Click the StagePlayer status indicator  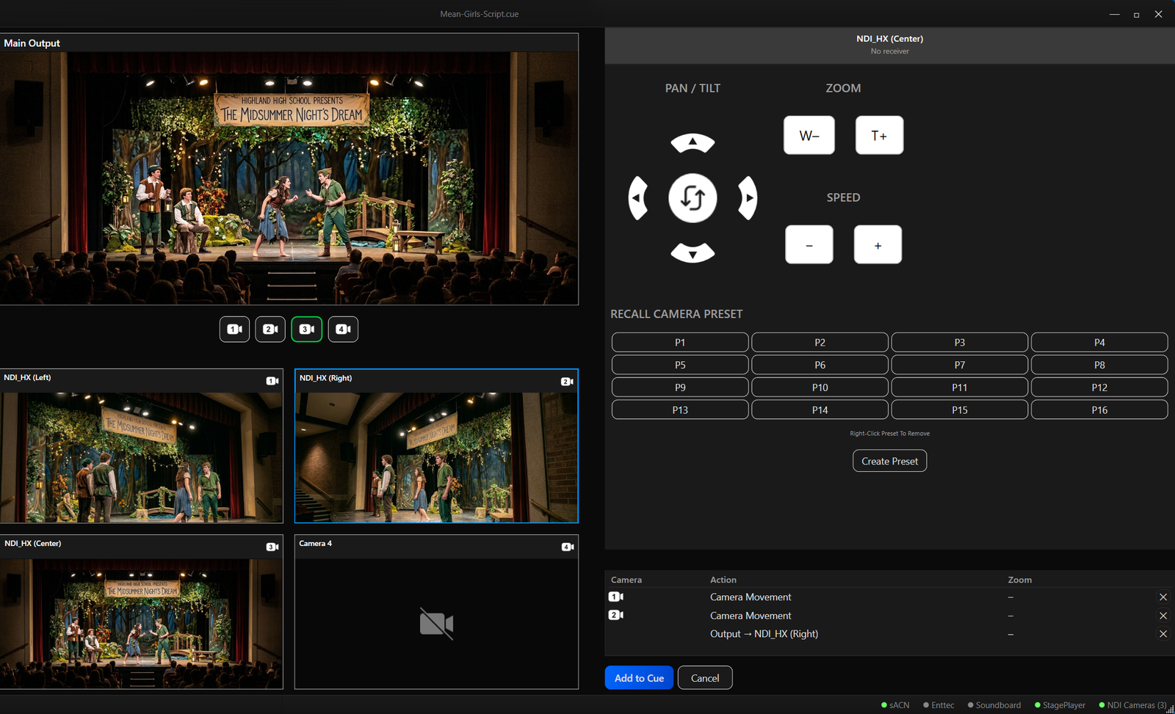pyautogui.click(x=1060, y=705)
